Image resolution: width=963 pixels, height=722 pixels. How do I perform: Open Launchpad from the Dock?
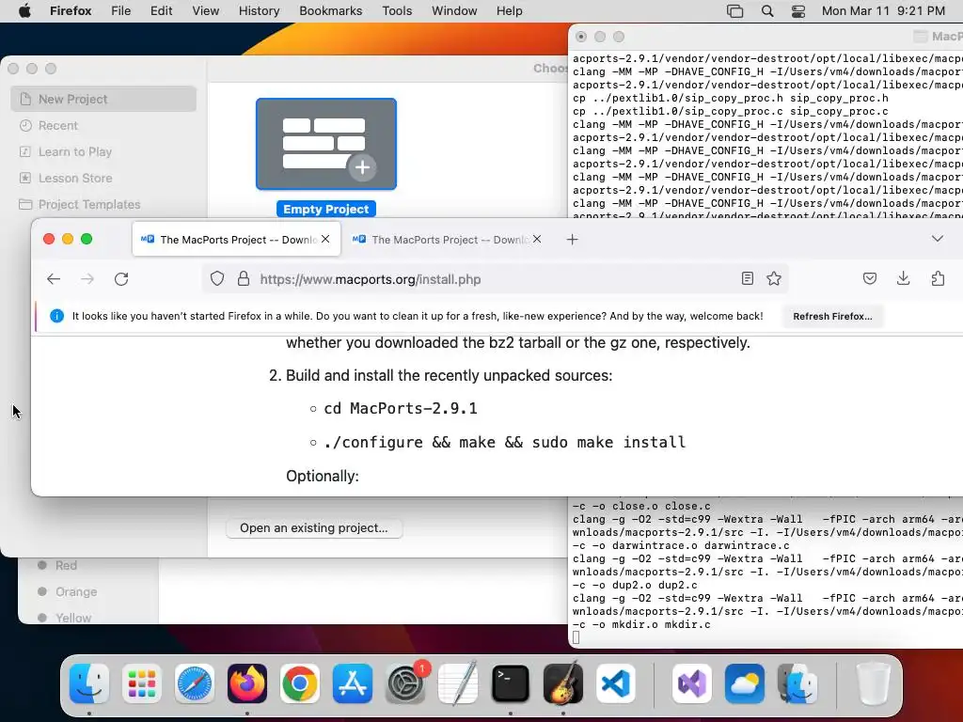[x=142, y=683]
